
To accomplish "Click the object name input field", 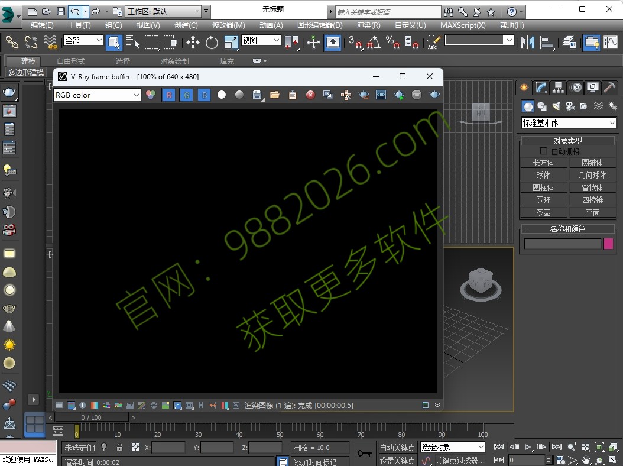I will pos(562,244).
